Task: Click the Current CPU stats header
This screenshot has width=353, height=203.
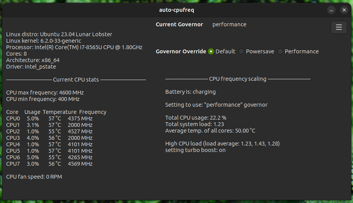Action: [76, 80]
